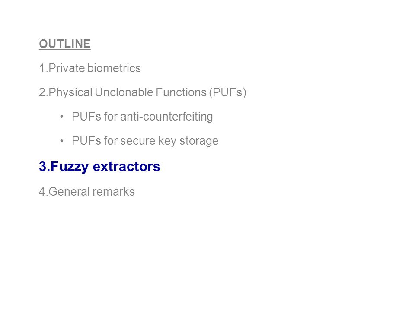415x311 pixels.
Task: Click the word biometrics
Action: coord(114,68)
